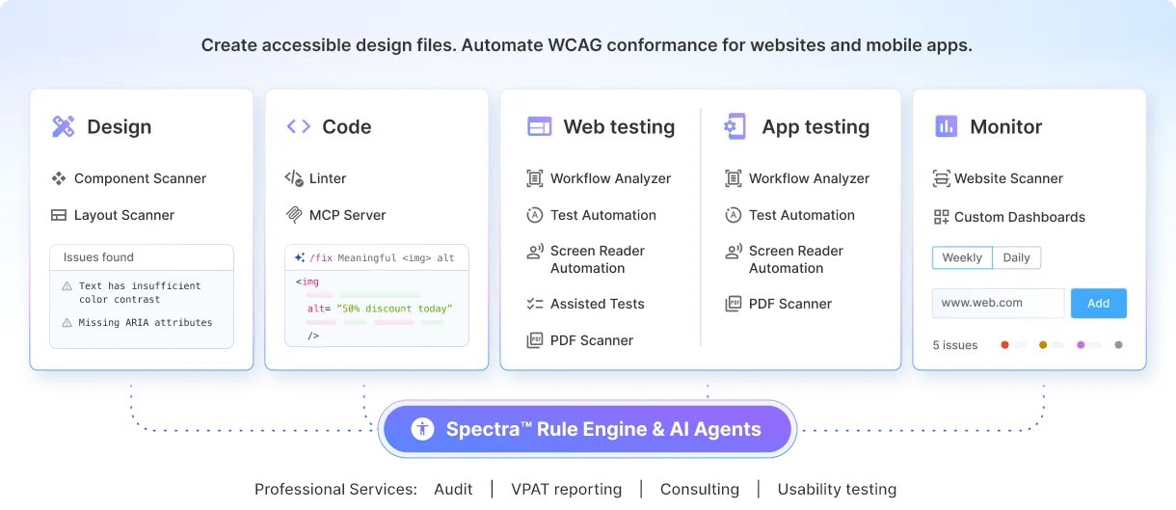Click the Missing ARIA attributes issue
This screenshot has height=510, width=1176.
(146, 323)
